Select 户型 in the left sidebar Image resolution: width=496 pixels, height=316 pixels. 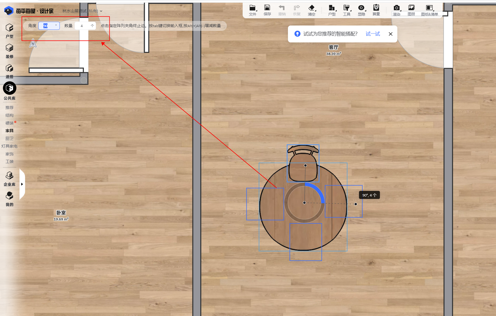[x=9, y=31]
